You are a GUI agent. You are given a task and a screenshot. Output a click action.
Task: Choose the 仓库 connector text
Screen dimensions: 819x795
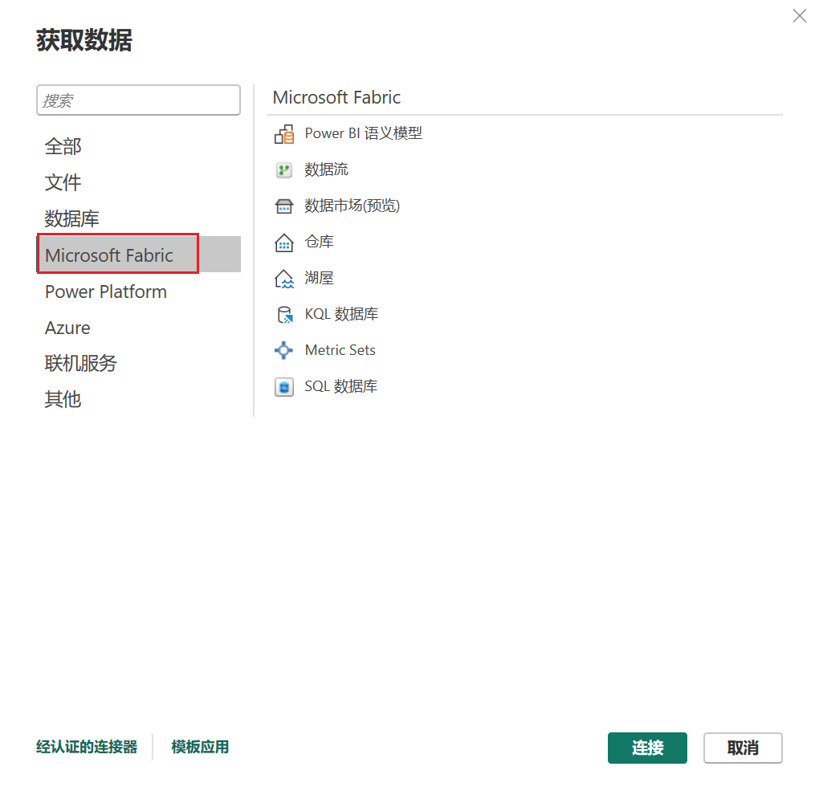(319, 242)
